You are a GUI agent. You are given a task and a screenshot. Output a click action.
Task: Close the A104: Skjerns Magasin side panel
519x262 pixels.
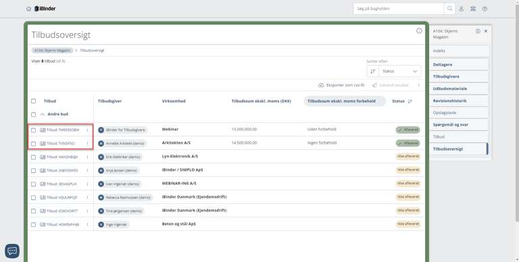tap(486, 31)
